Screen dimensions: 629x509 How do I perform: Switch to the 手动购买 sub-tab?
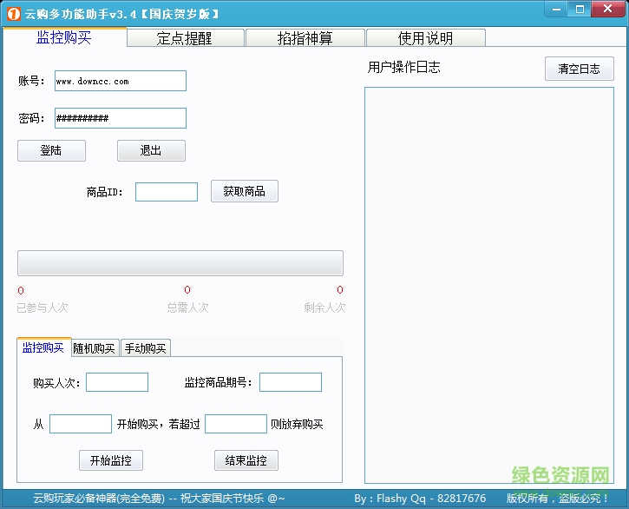(x=145, y=348)
